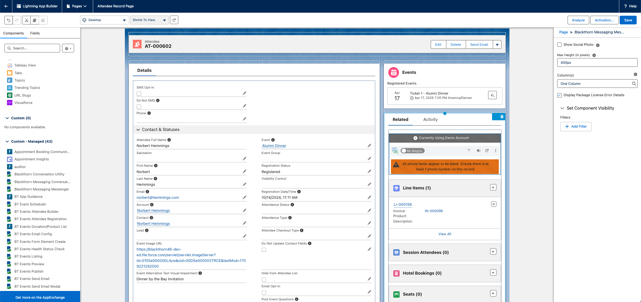The height and width of the screenshot is (302, 641).
Task: Click info icon beside Max Height label
Action: coord(594,55)
